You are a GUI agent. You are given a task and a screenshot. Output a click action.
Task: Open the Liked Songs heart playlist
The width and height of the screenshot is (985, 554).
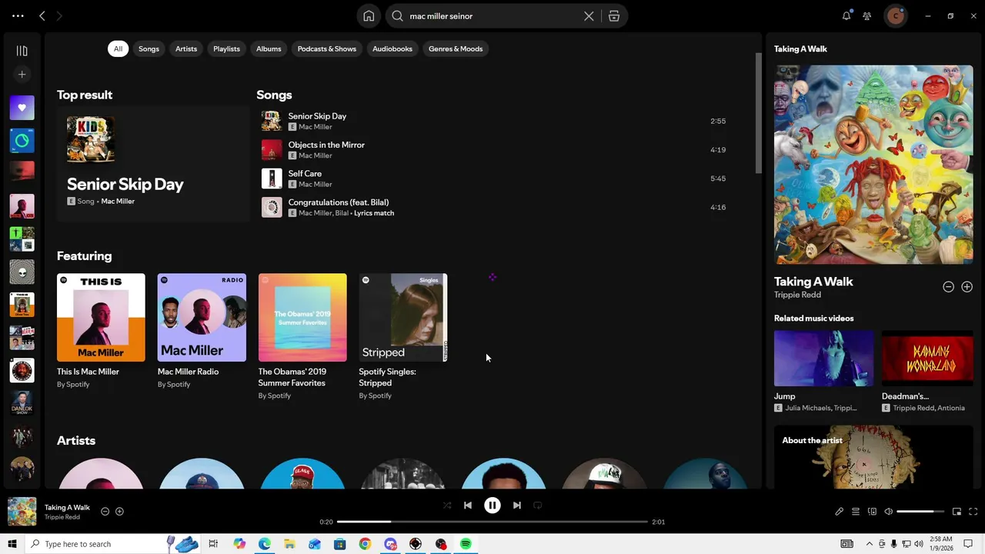click(22, 108)
